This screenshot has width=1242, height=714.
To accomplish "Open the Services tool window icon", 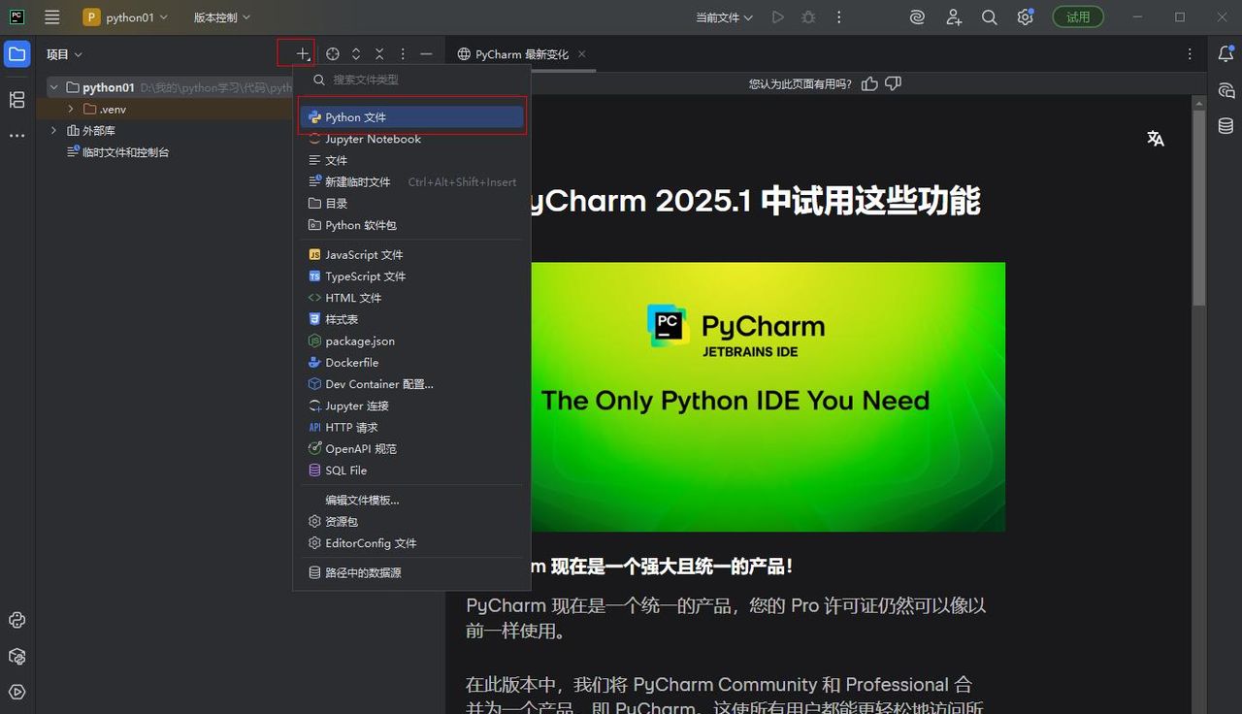I will (x=16, y=692).
